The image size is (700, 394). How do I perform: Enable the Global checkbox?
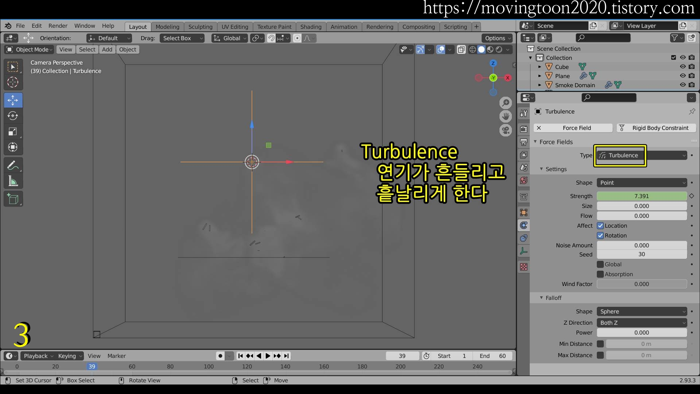[600, 264]
